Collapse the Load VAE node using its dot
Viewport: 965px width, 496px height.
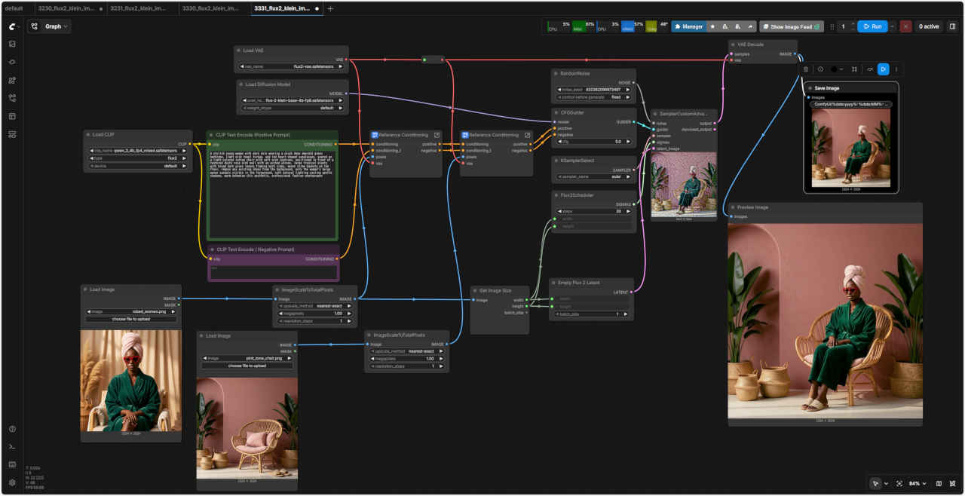(x=238, y=51)
